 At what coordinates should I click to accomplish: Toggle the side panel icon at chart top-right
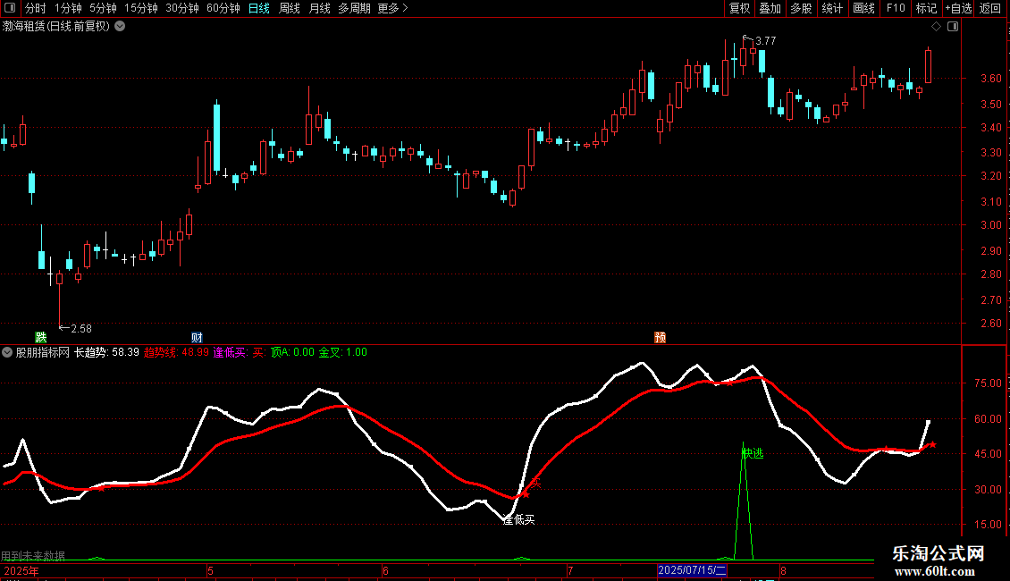(x=953, y=27)
